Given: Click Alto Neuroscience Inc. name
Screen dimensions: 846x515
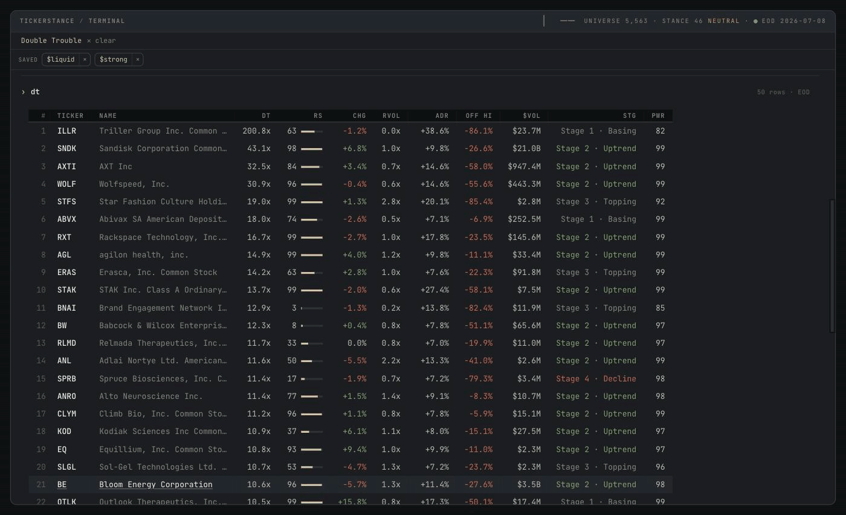Looking at the screenshot, I should click(150, 396).
